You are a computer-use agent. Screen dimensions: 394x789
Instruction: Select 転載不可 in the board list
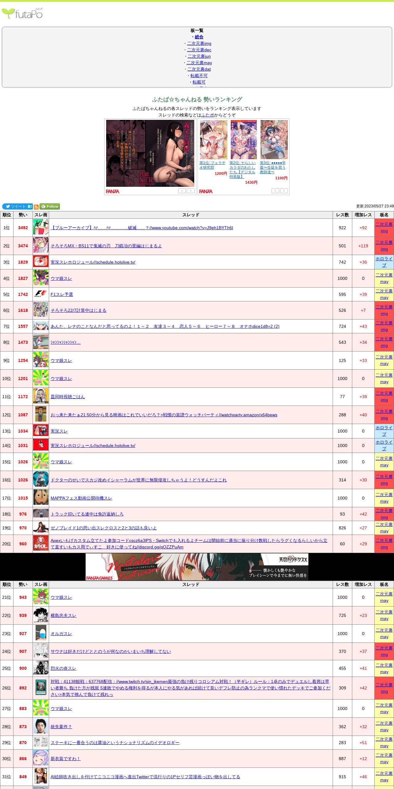tap(199, 76)
